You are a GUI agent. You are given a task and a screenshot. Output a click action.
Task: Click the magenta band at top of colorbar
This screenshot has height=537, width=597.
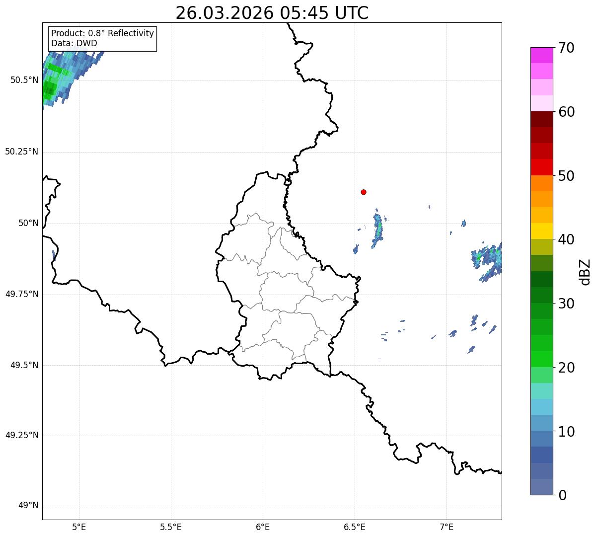coord(541,55)
